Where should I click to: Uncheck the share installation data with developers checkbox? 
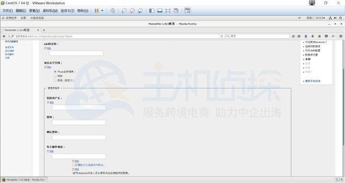74,173
